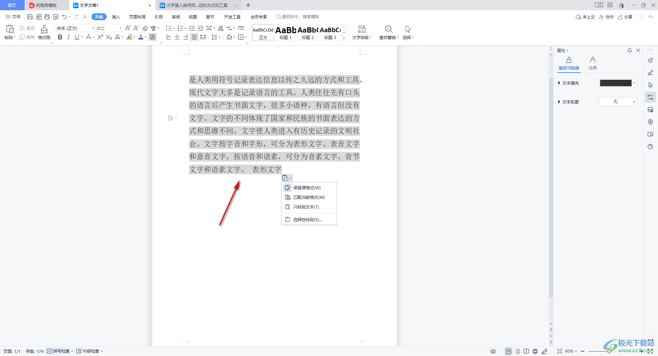Apply subscript formatting

(109, 37)
